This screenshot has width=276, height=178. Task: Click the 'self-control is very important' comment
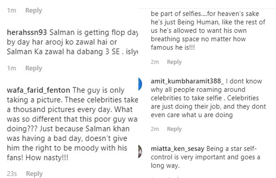[x=208, y=157]
